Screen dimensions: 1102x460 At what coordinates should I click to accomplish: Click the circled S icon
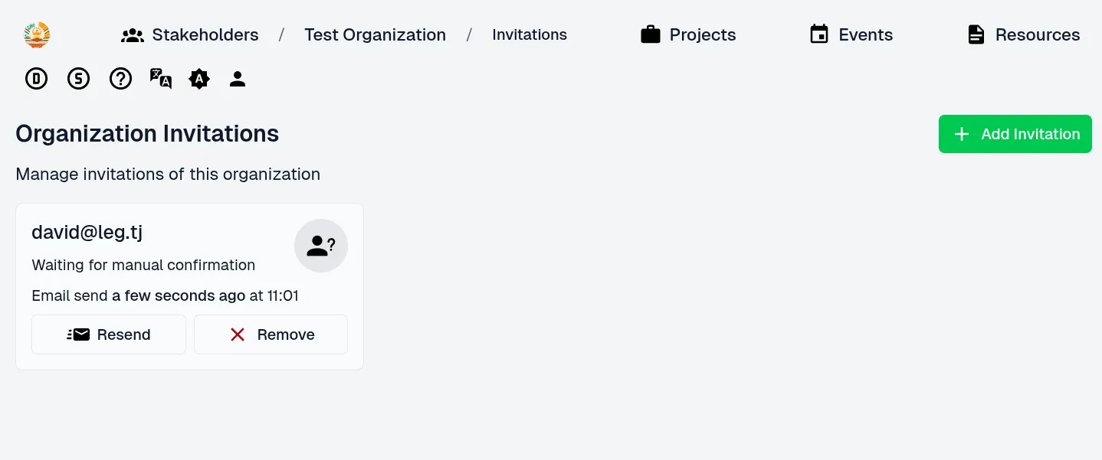(x=79, y=79)
